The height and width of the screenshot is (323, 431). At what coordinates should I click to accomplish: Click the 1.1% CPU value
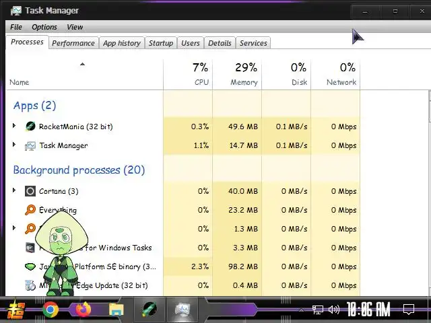click(x=201, y=145)
